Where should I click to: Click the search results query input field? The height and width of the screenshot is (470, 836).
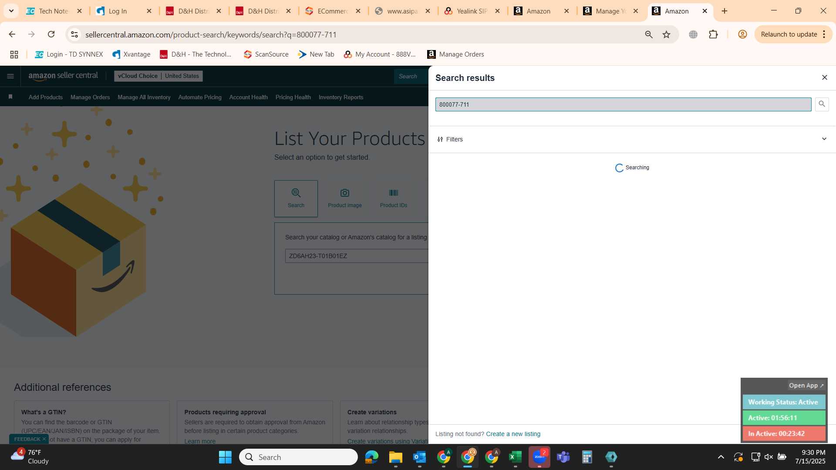click(x=623, y=104)
